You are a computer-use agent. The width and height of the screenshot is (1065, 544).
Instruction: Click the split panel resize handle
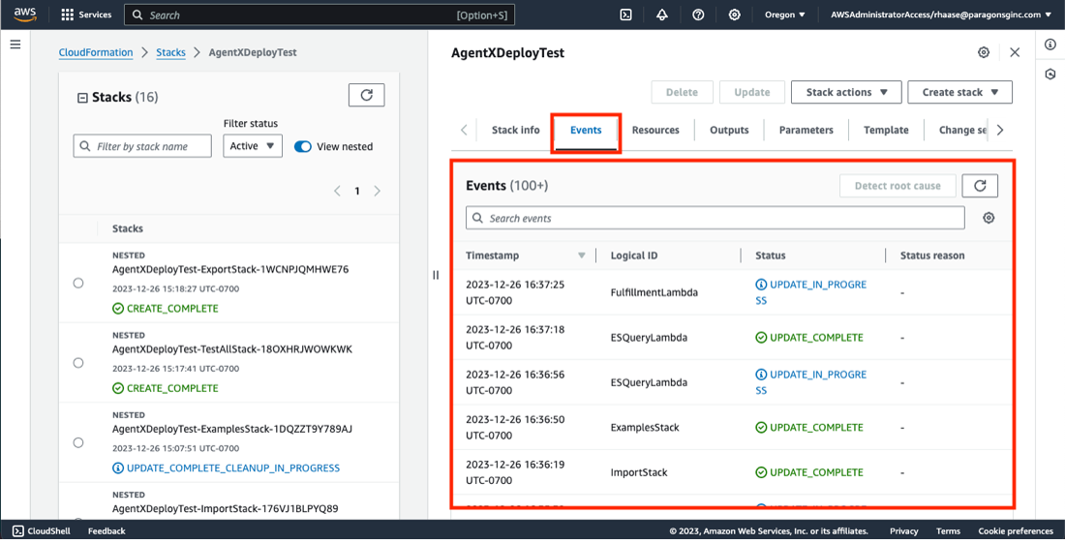click(436, 275)
